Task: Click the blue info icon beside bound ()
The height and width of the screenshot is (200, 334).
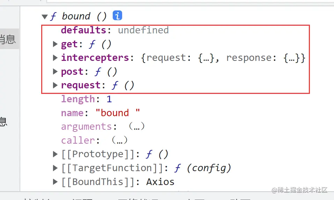Action: pos(117,16)
